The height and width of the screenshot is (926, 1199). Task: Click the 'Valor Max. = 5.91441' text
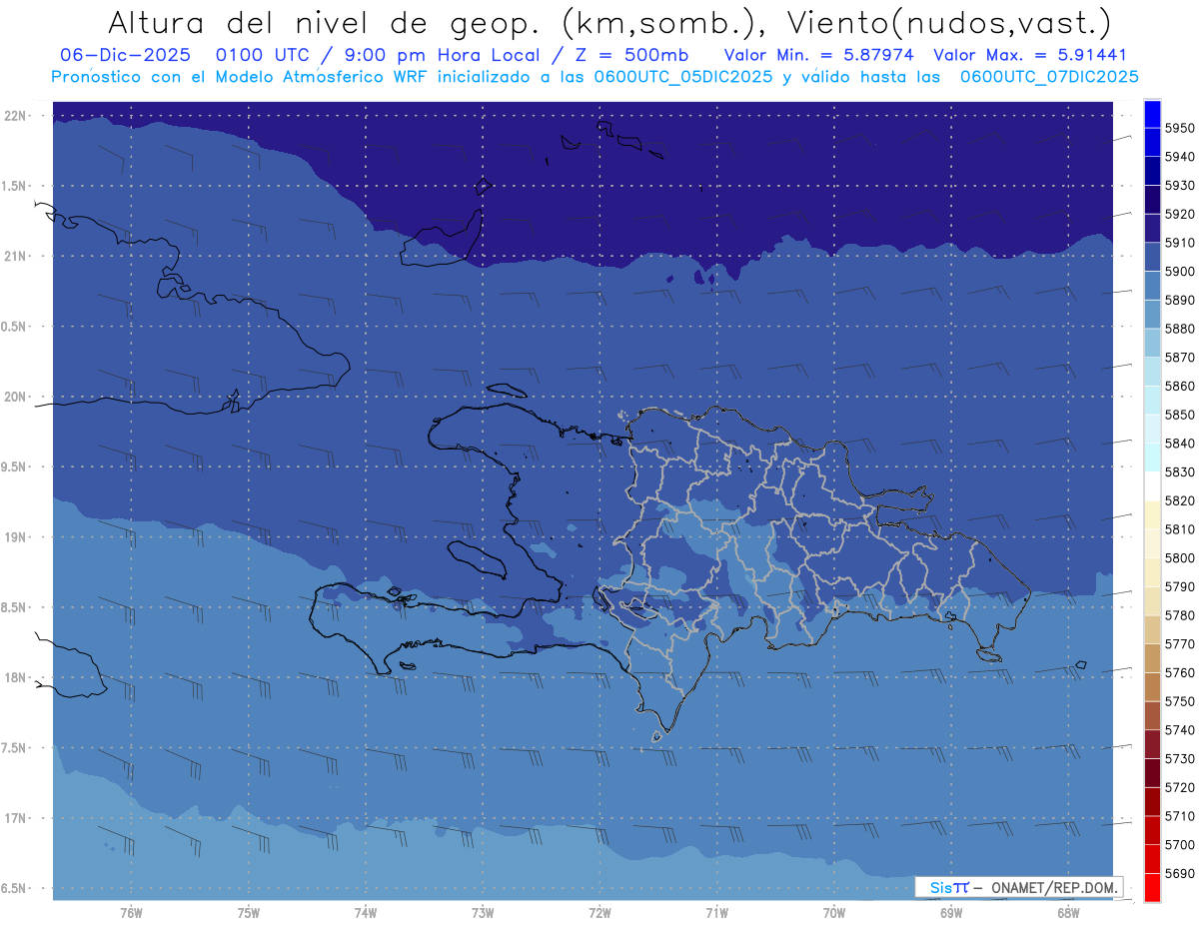1030,55
